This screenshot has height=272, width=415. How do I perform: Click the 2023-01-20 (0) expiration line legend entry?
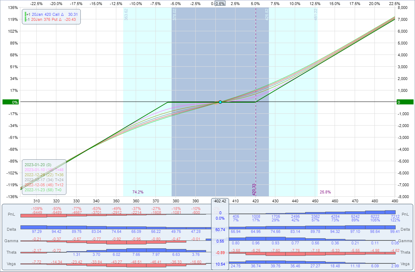click(x=38, y=165)
